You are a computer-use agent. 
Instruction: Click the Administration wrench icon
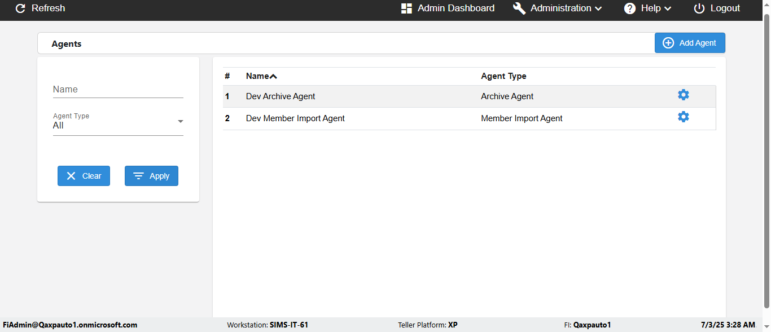click(519, 8)
